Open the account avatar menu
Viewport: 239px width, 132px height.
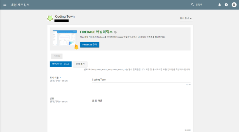[x=234, y=5]
